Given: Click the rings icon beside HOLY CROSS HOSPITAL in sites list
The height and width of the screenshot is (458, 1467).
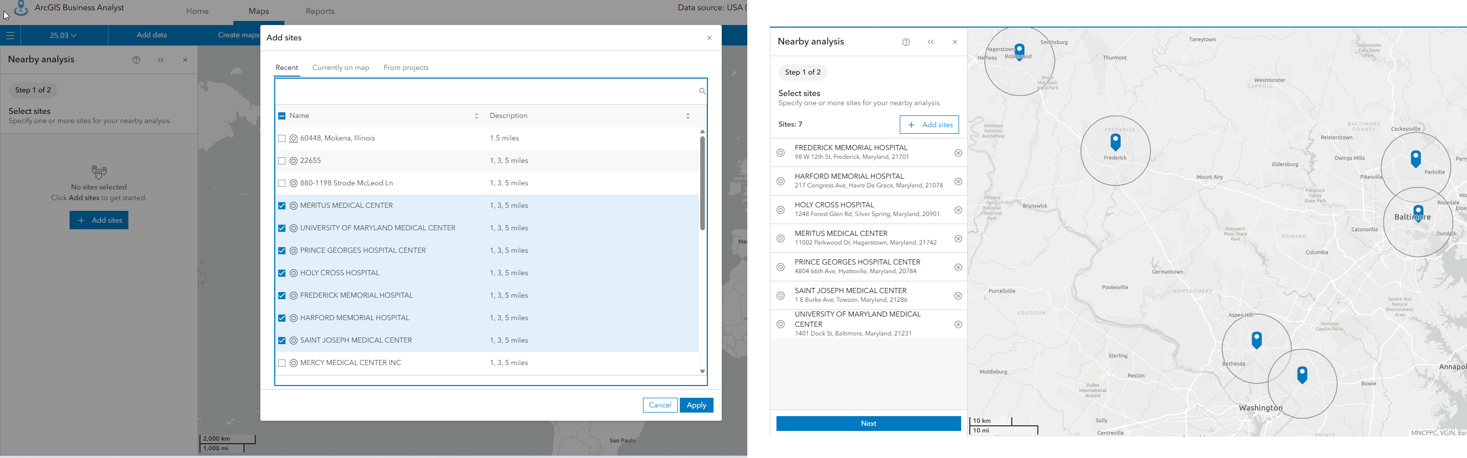Looking at the screenshot, I should click(x=781, y=210).
